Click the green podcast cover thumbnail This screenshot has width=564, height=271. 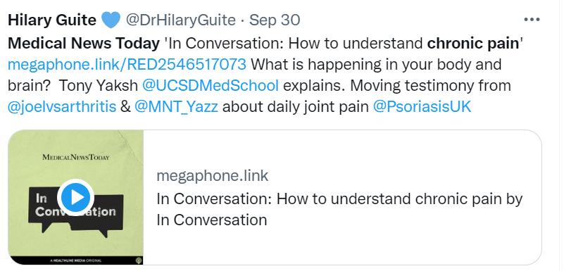point(75,197)
